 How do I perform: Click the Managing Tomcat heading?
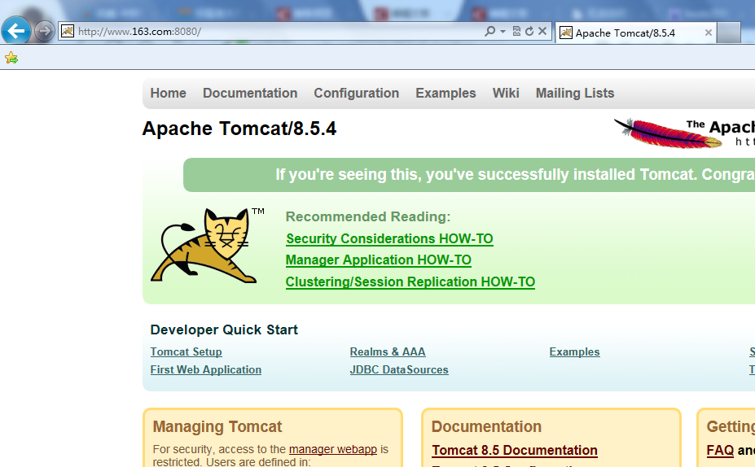pos(217,426)
